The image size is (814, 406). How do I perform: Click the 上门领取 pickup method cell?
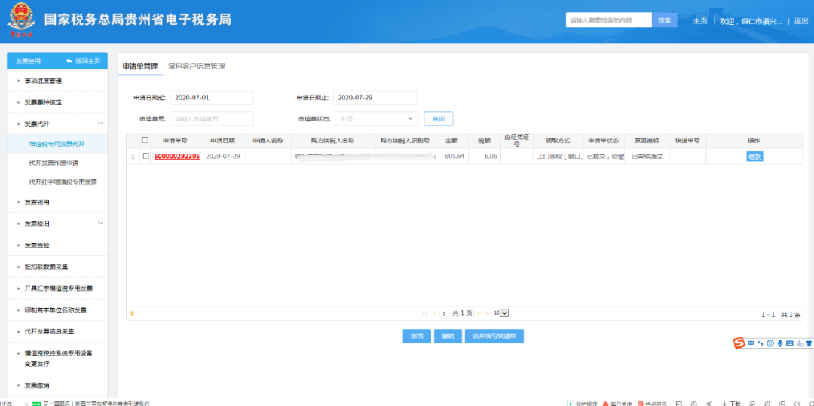[558, 156]
